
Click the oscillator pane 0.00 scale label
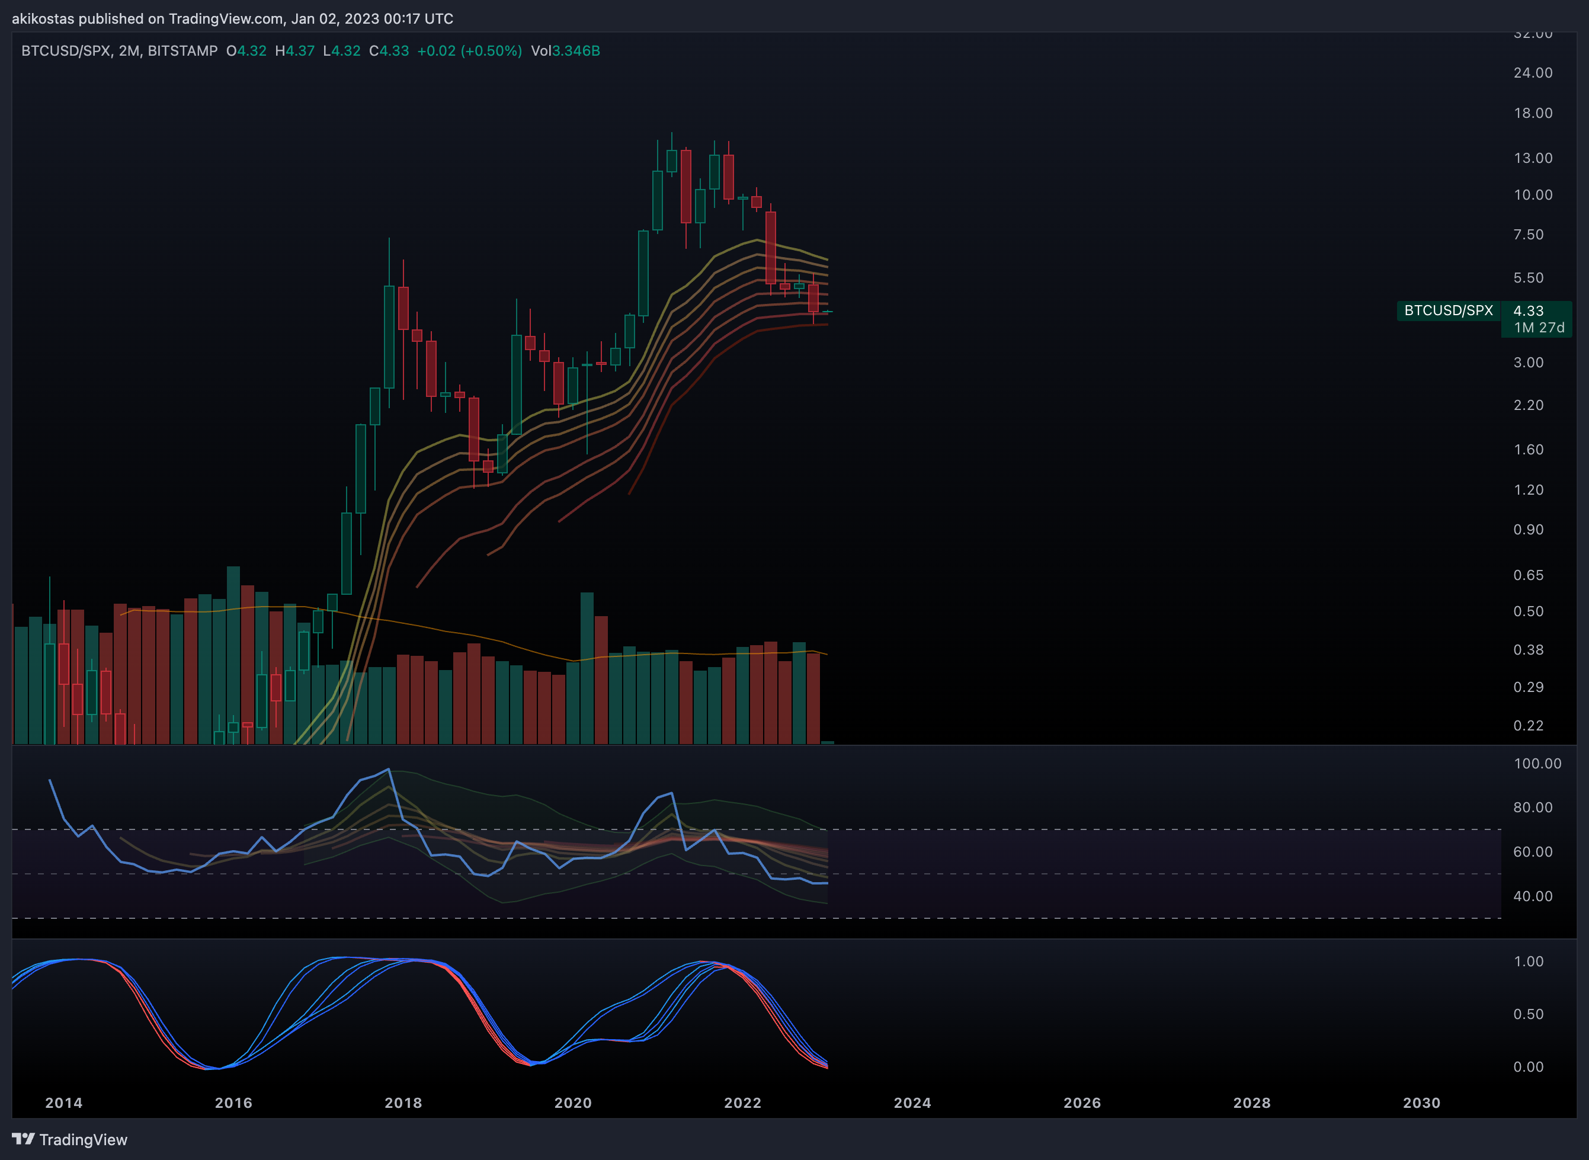click(x=1529, y=1066)
